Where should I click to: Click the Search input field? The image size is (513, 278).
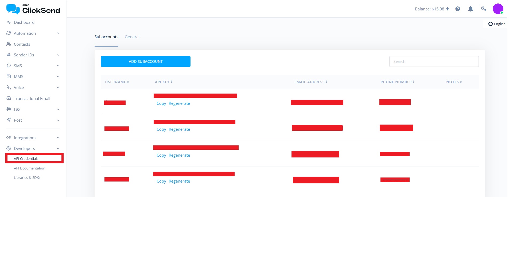tap(434, 61)
